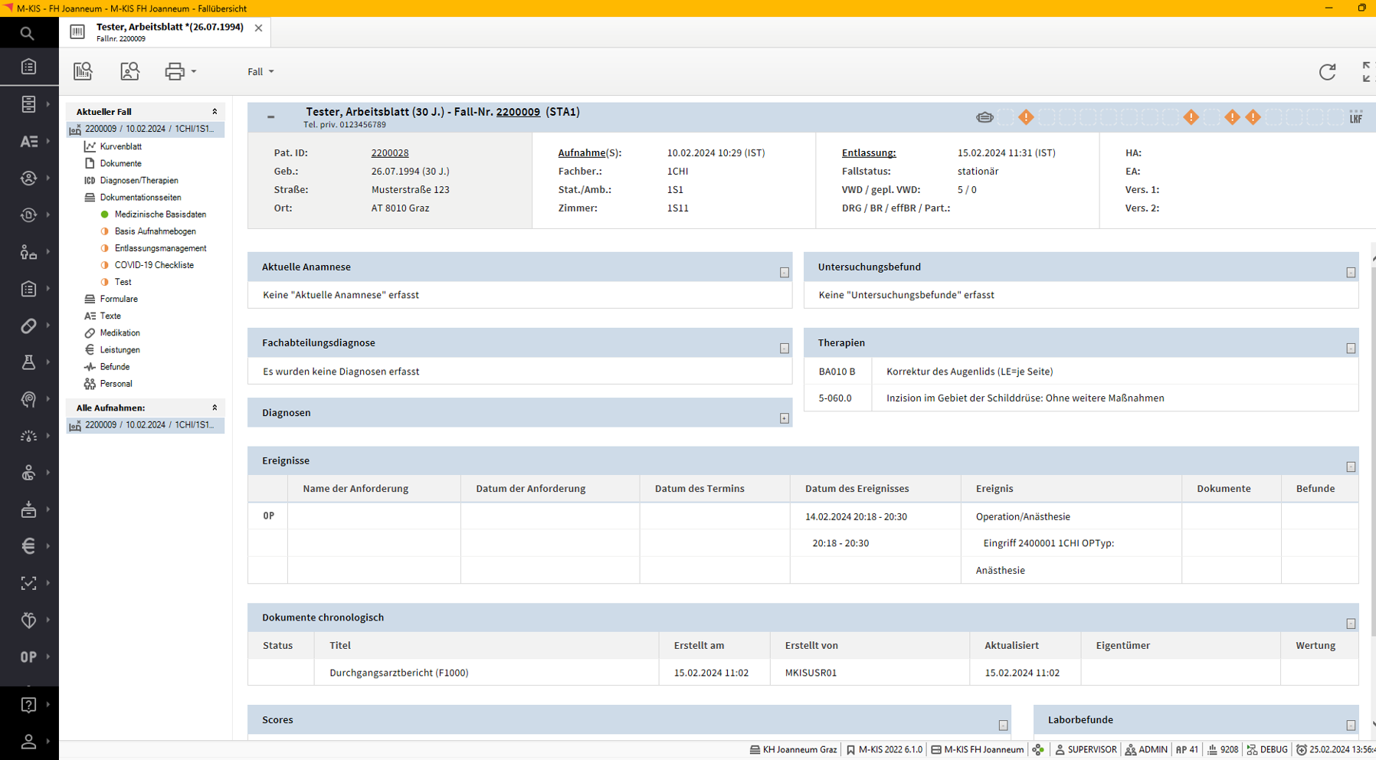Screen dimensions: 1376x760
Task: Expand the AΞ sidebar module arrow
Action: [x=48, y=141]
